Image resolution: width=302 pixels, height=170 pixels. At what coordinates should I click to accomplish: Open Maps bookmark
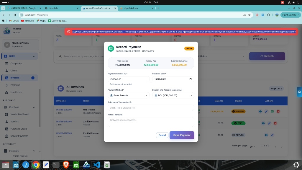pyautogui.click(x=41, y=21)
